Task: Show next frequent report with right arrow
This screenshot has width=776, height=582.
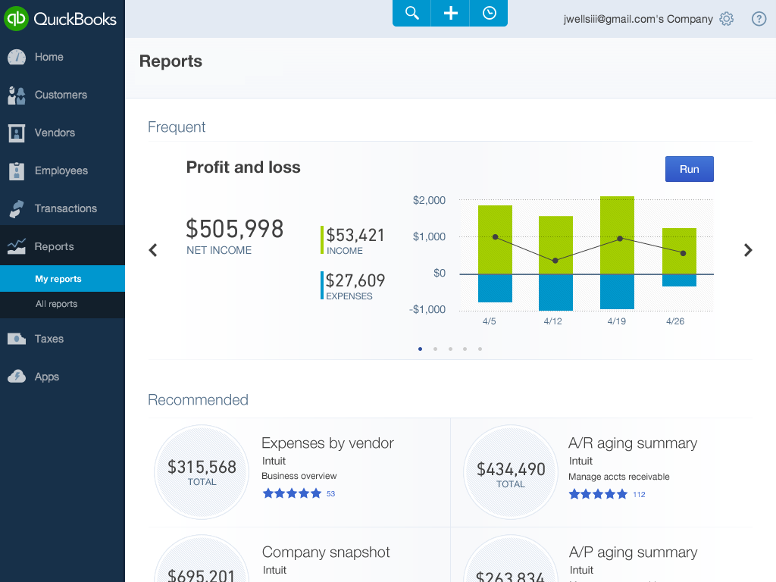Action: (x=748, y=250)
